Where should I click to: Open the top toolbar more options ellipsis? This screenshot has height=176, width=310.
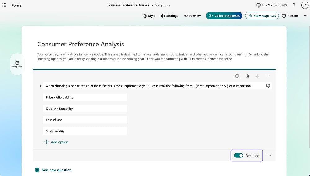tap(305, 15)
